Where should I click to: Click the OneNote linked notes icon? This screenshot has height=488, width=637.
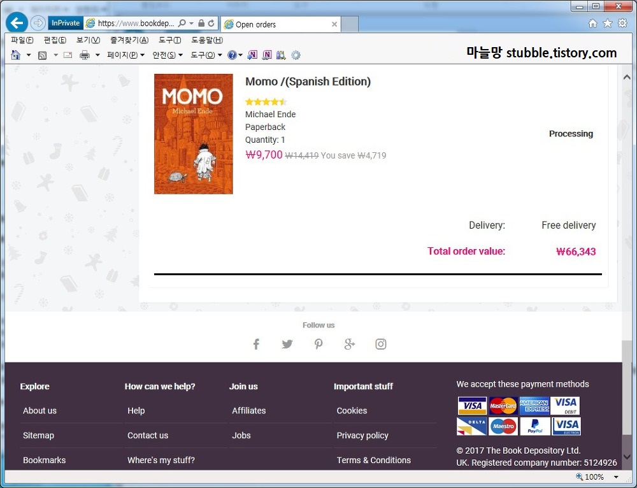point(266,55)
